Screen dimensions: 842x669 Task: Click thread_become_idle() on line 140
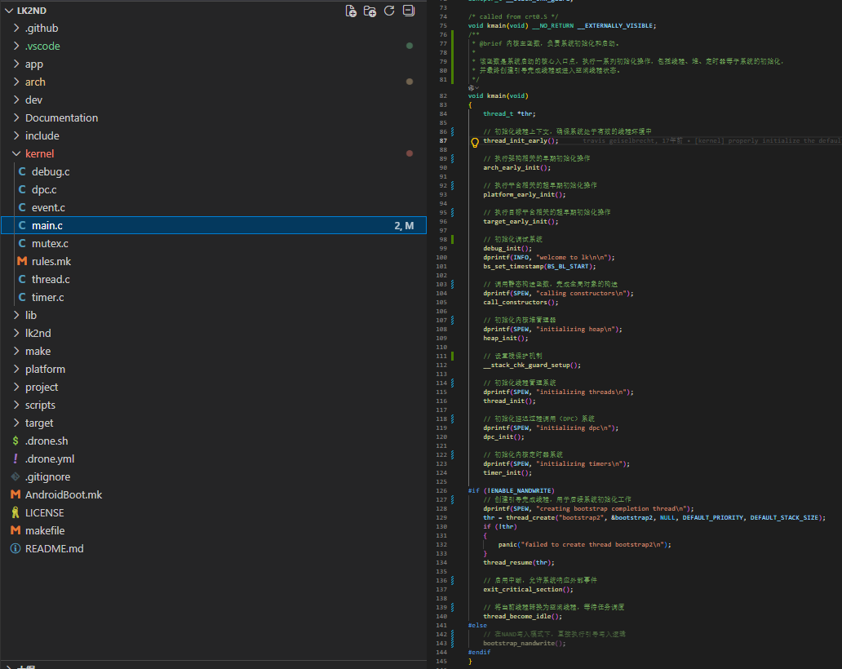pyautogui.click(x=522, y=617)
